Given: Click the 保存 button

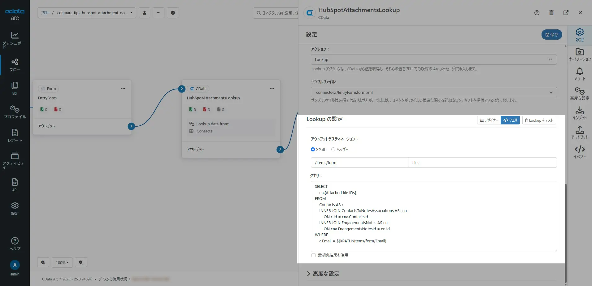Looking at the screenshot, I should click(x=551, y=34).
